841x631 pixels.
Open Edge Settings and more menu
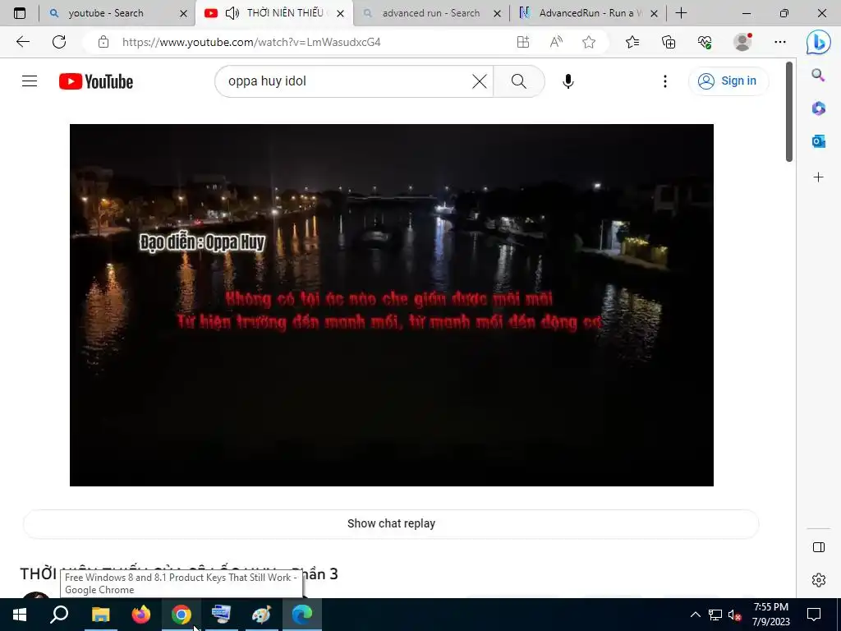(780, 42)
